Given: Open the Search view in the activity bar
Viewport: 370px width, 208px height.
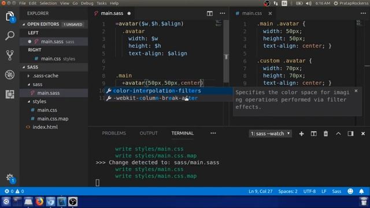Looking at the screenshot, I should click(10, 36).
